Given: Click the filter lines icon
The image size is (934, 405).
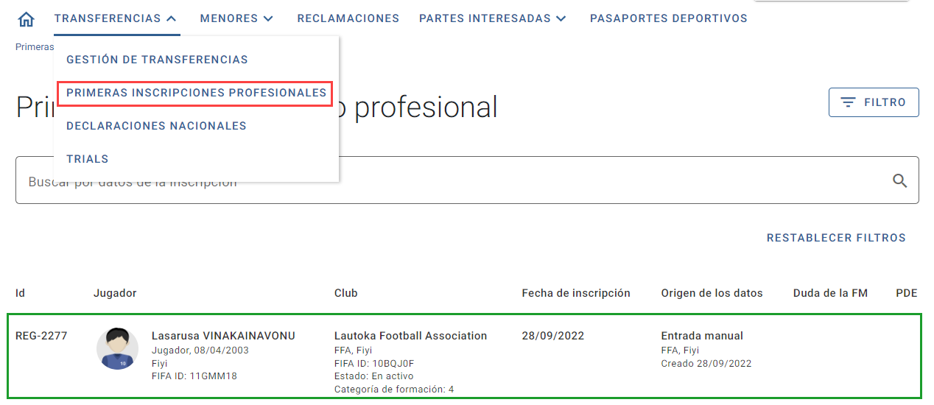Looking at the screenshot, I should tap(849, 102).
